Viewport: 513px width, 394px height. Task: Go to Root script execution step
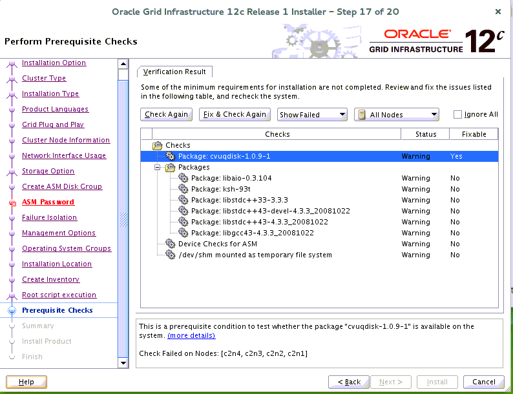[x=59, y=295]
